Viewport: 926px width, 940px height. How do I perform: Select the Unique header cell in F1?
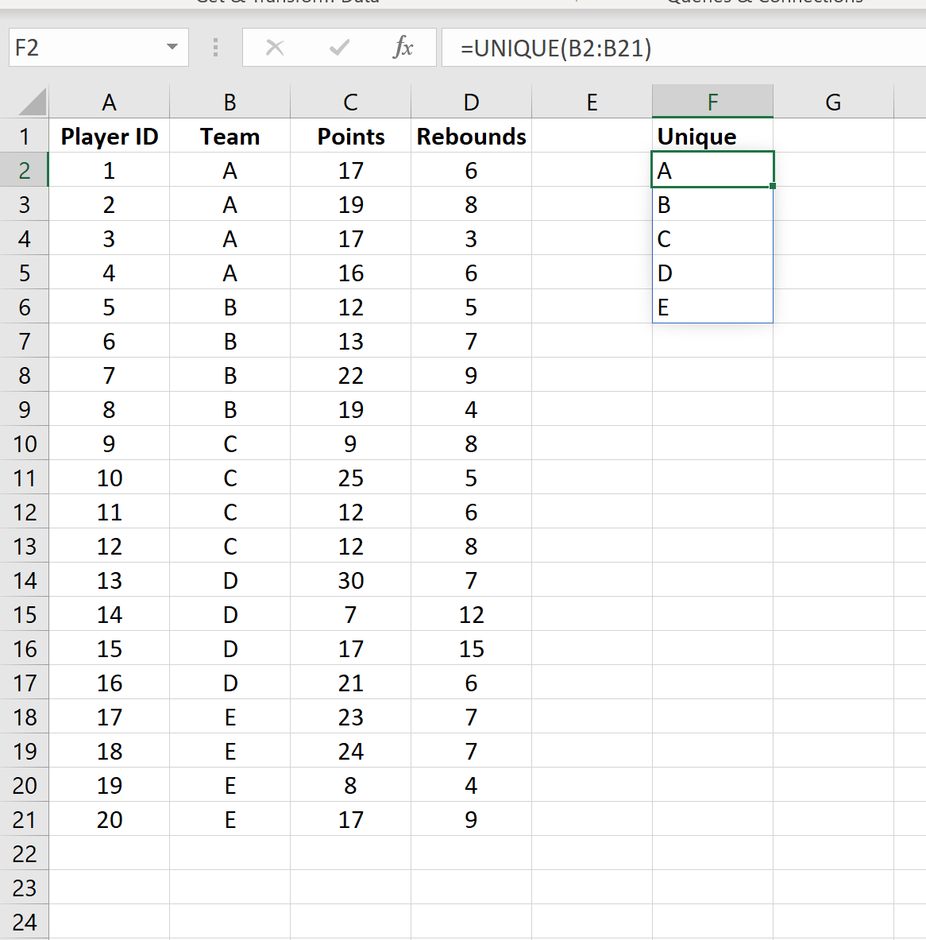(x=712, y=137)
